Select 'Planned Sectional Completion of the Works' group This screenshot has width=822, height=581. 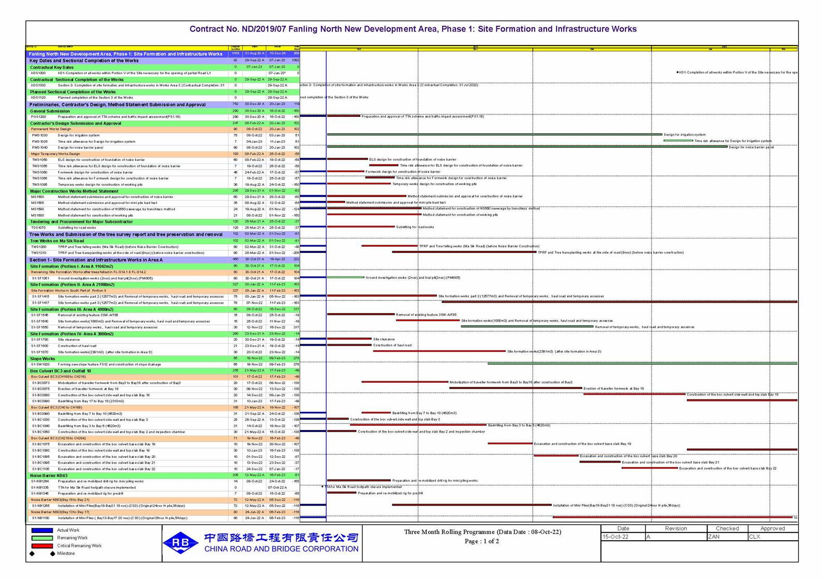coord(163,92)
